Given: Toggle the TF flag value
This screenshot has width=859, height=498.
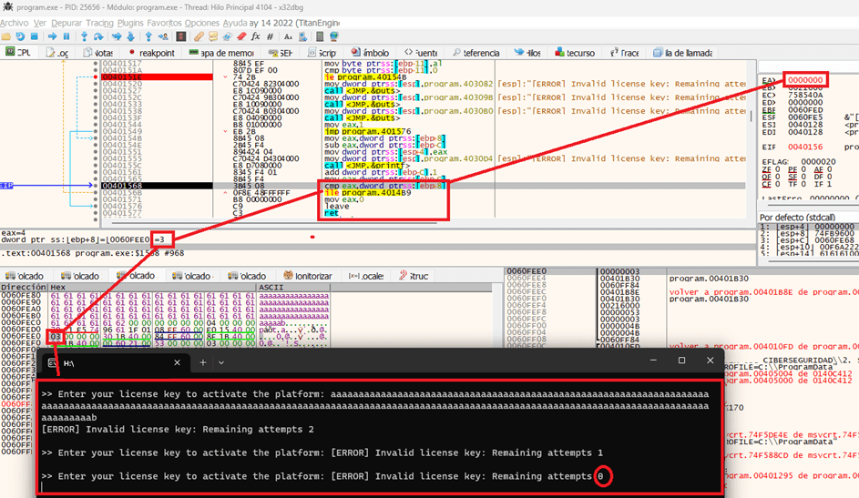Looking at the screenshot, I should tap(803, 185).
